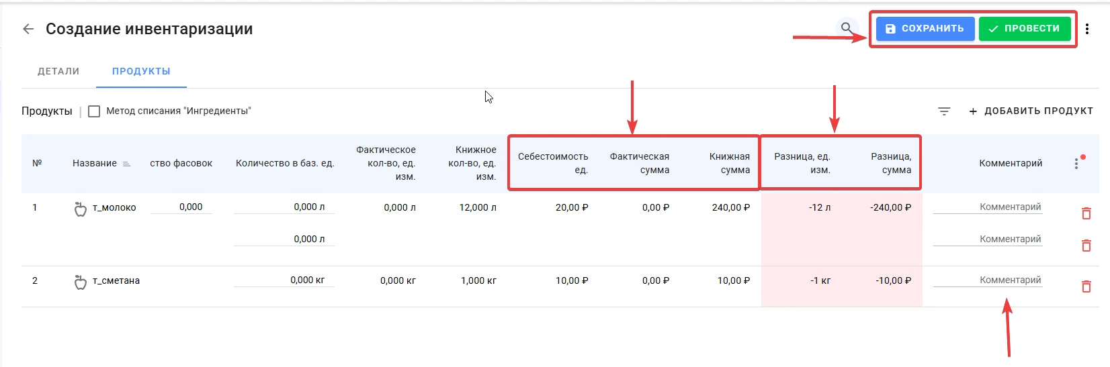Viewport: 1110px width, 367px height.
Task: Click the comment field for т_сметана
Action: point(988,280)
